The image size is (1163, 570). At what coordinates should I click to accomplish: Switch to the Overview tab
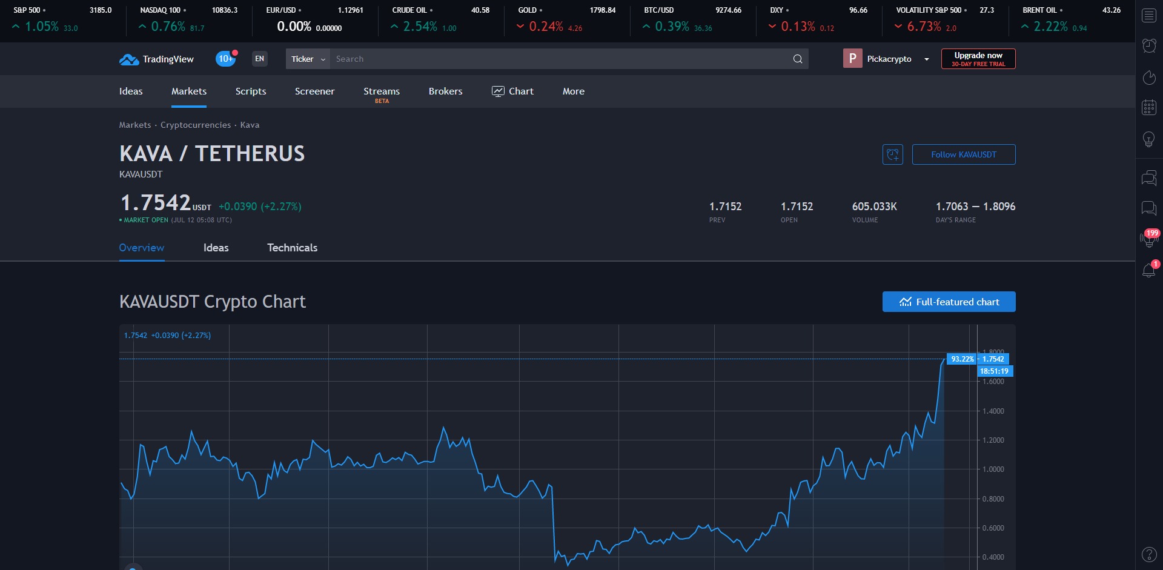[142, 248]
